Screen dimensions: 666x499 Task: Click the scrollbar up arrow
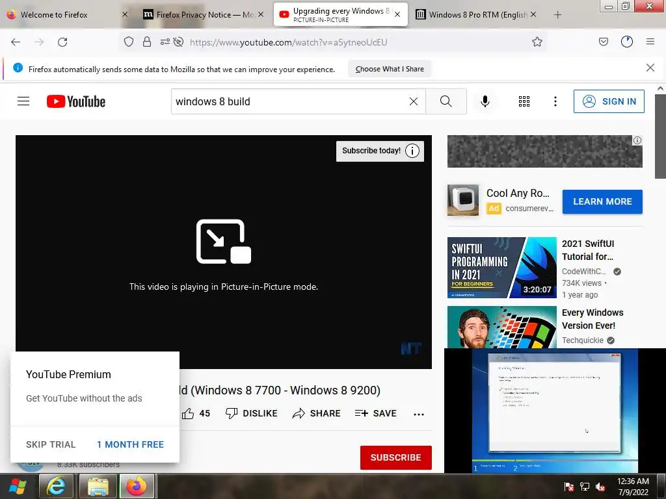(660, 88)
